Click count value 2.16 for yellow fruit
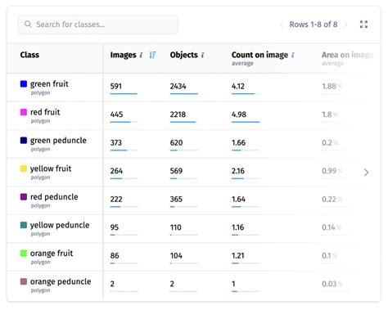Image resolution: width=388 pixels, height=310 pixels. pyautogui.click(x=238, y=171)
